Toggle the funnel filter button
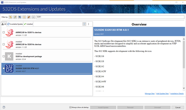 coord(84,24)
